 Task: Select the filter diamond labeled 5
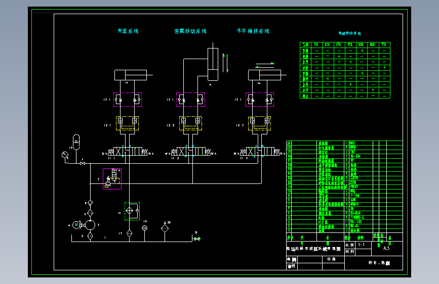pyautogui.click(x=90, y=213)
